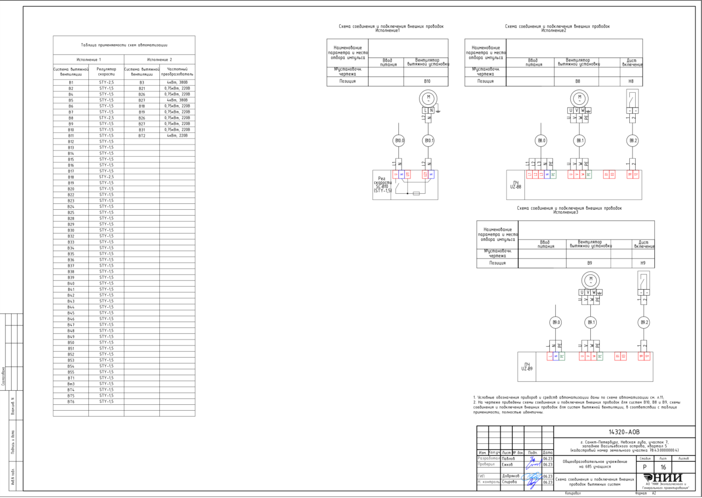Click the sheet number 16 cell
Screen dimensions: 702x498
coord(663,467)
